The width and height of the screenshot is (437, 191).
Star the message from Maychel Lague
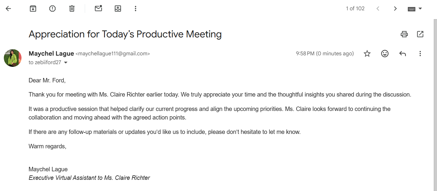point(367,54)
